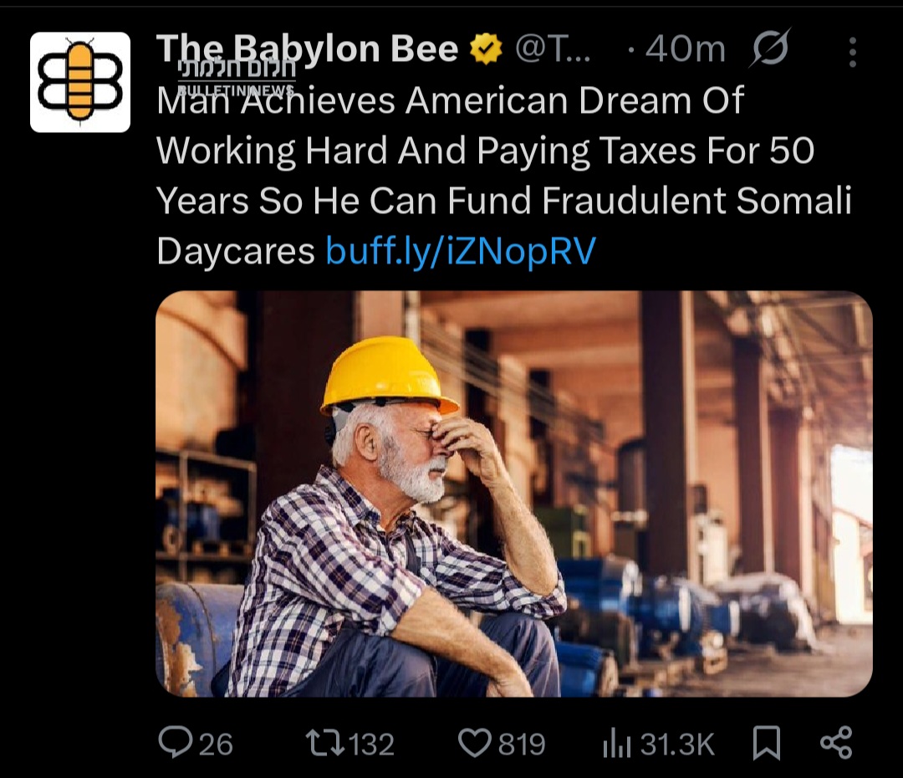Viewport: 903px width, 778px height.
Task: View post analytics bar chart icon
Action: point(617,744)
